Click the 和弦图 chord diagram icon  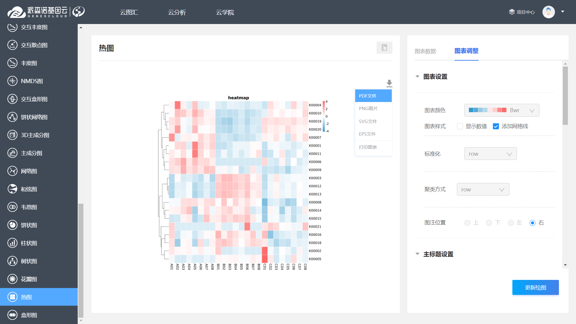click(12, 189)
